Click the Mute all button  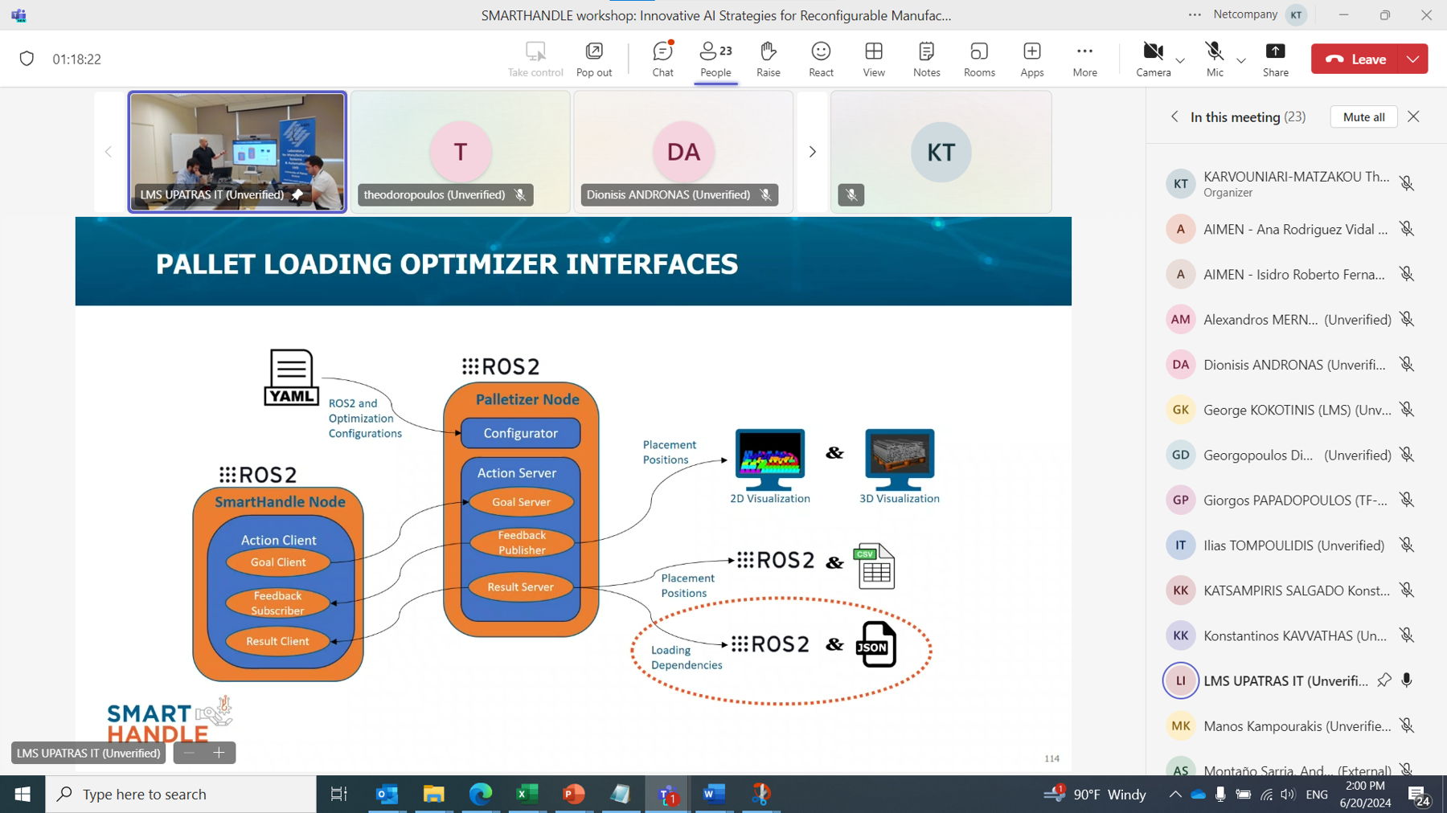tap(1363, 116)
